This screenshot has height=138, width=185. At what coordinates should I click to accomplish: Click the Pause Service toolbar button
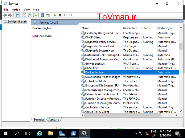pyautogui.click(x=65, y=15)
